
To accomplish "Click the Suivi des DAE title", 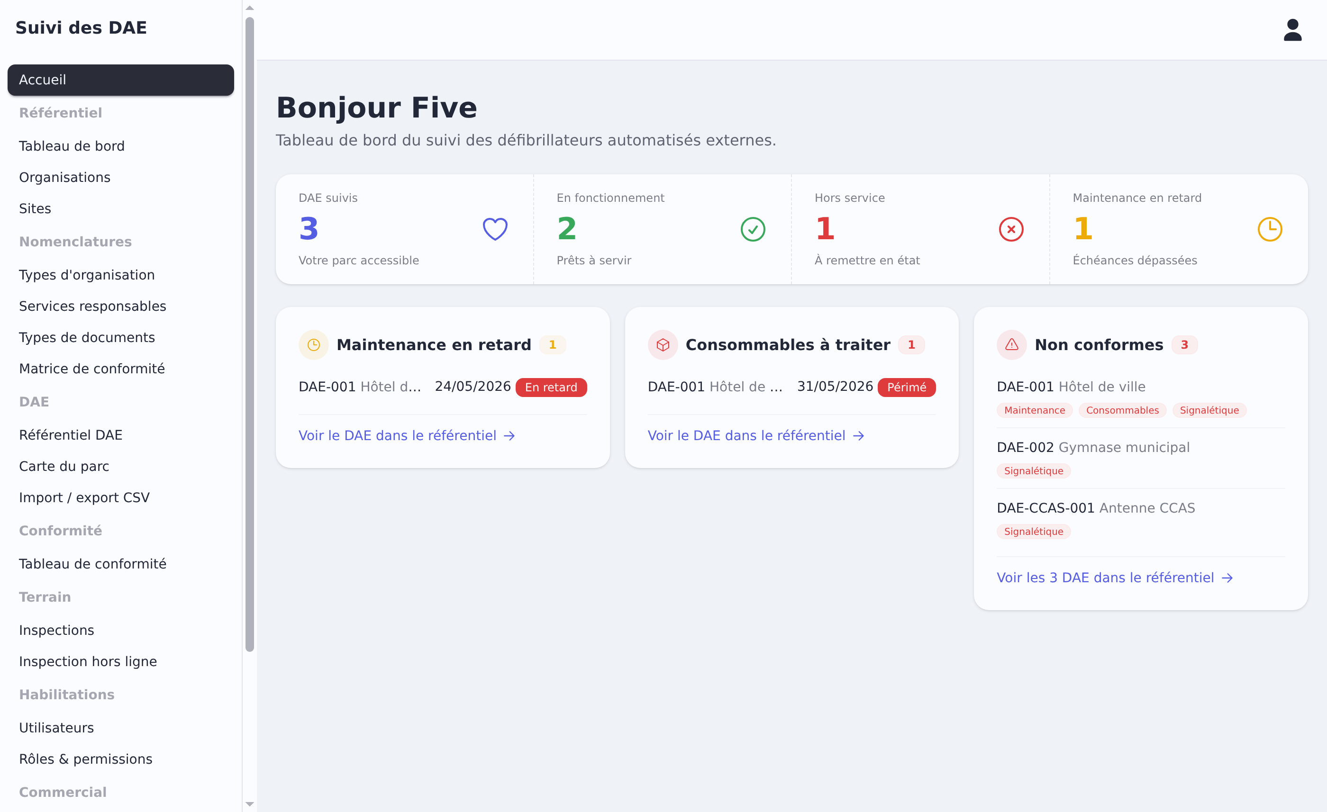I will [82, 27].
